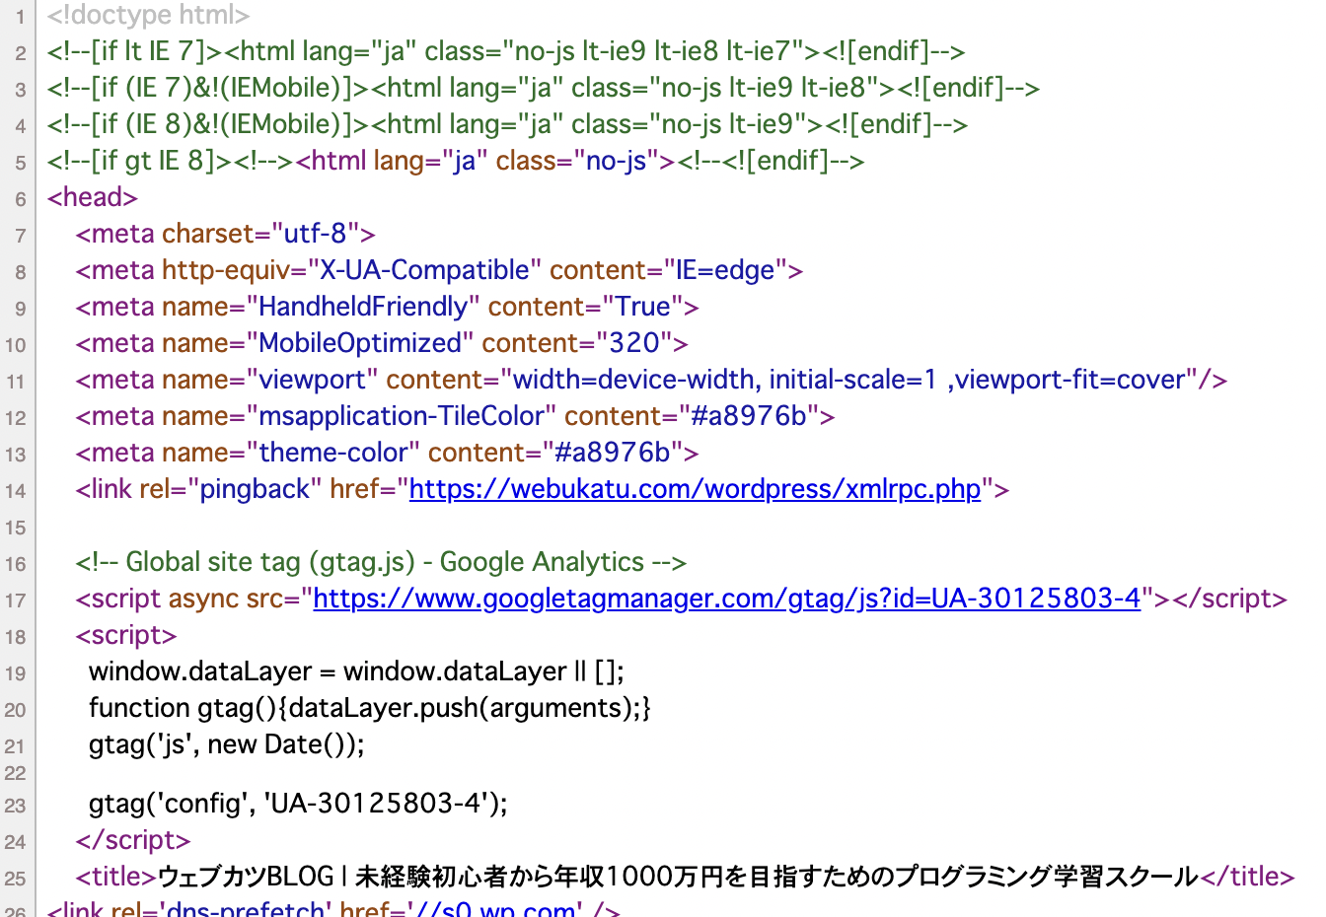Open the webukatu.com xmlrpc.php pingback link
This screenshot has height=917, width=1326.
pyautogui.click(x=695, y=489)
